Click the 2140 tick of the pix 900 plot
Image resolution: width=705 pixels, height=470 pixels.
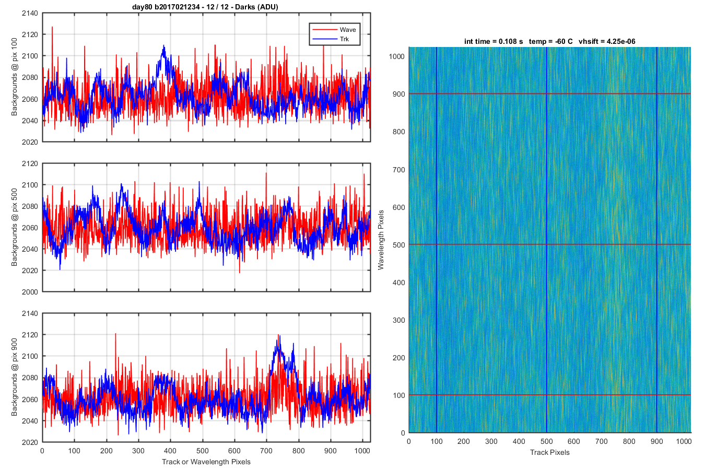30,313
